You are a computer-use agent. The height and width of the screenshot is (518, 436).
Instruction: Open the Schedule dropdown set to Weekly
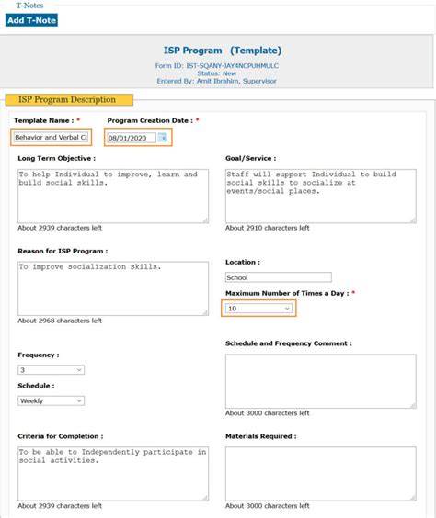pos(51,400)
